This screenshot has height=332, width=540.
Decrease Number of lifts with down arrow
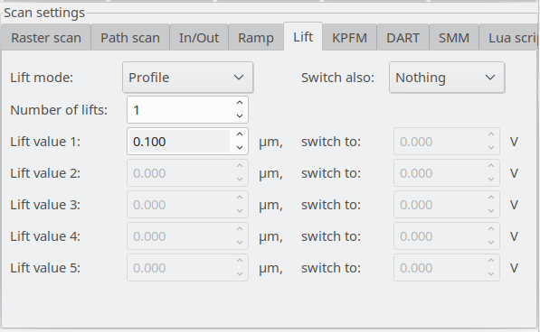[x=240, y=116]
